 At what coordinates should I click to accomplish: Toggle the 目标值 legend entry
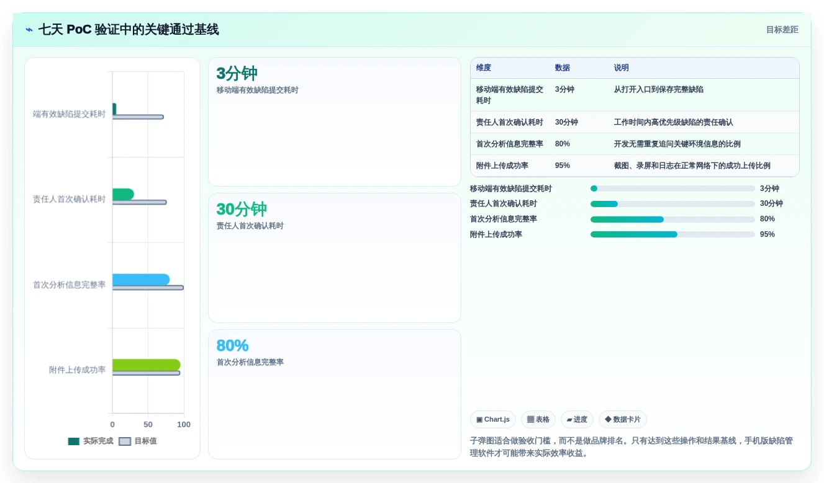click(x=138, y=441)
